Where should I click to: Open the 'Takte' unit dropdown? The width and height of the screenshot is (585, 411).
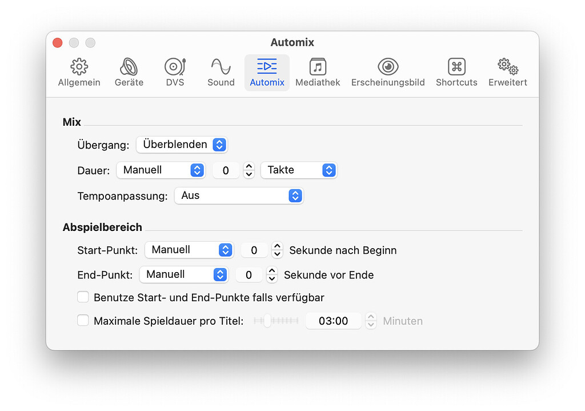tap(298, 170)
